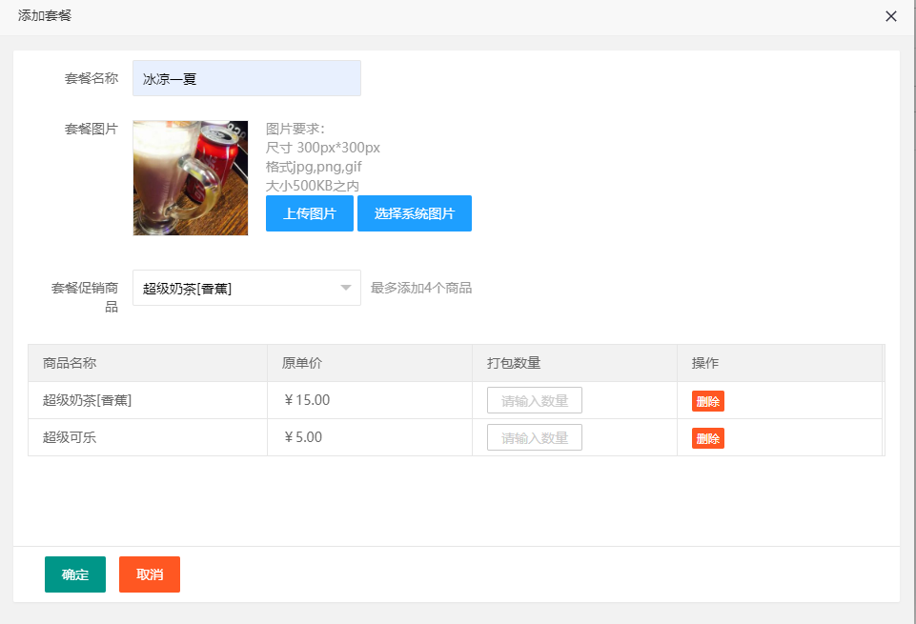
Task: Click the ￥15.00 price cell
Action: (307, 400)
